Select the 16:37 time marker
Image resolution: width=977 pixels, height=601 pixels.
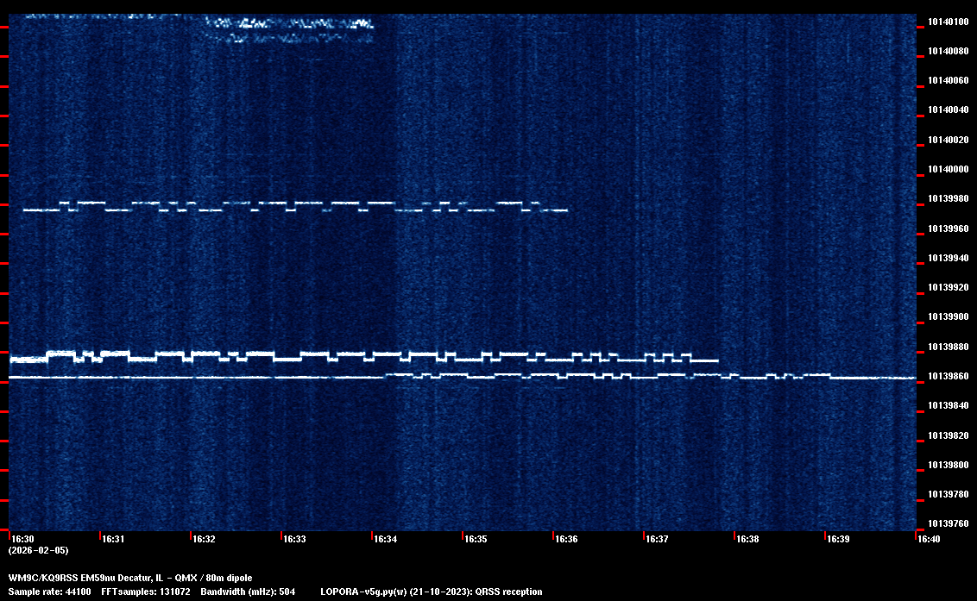657,539
